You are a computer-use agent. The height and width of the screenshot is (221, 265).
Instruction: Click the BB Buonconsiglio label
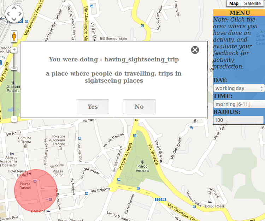pyautogui.click(x=113, y=38)
